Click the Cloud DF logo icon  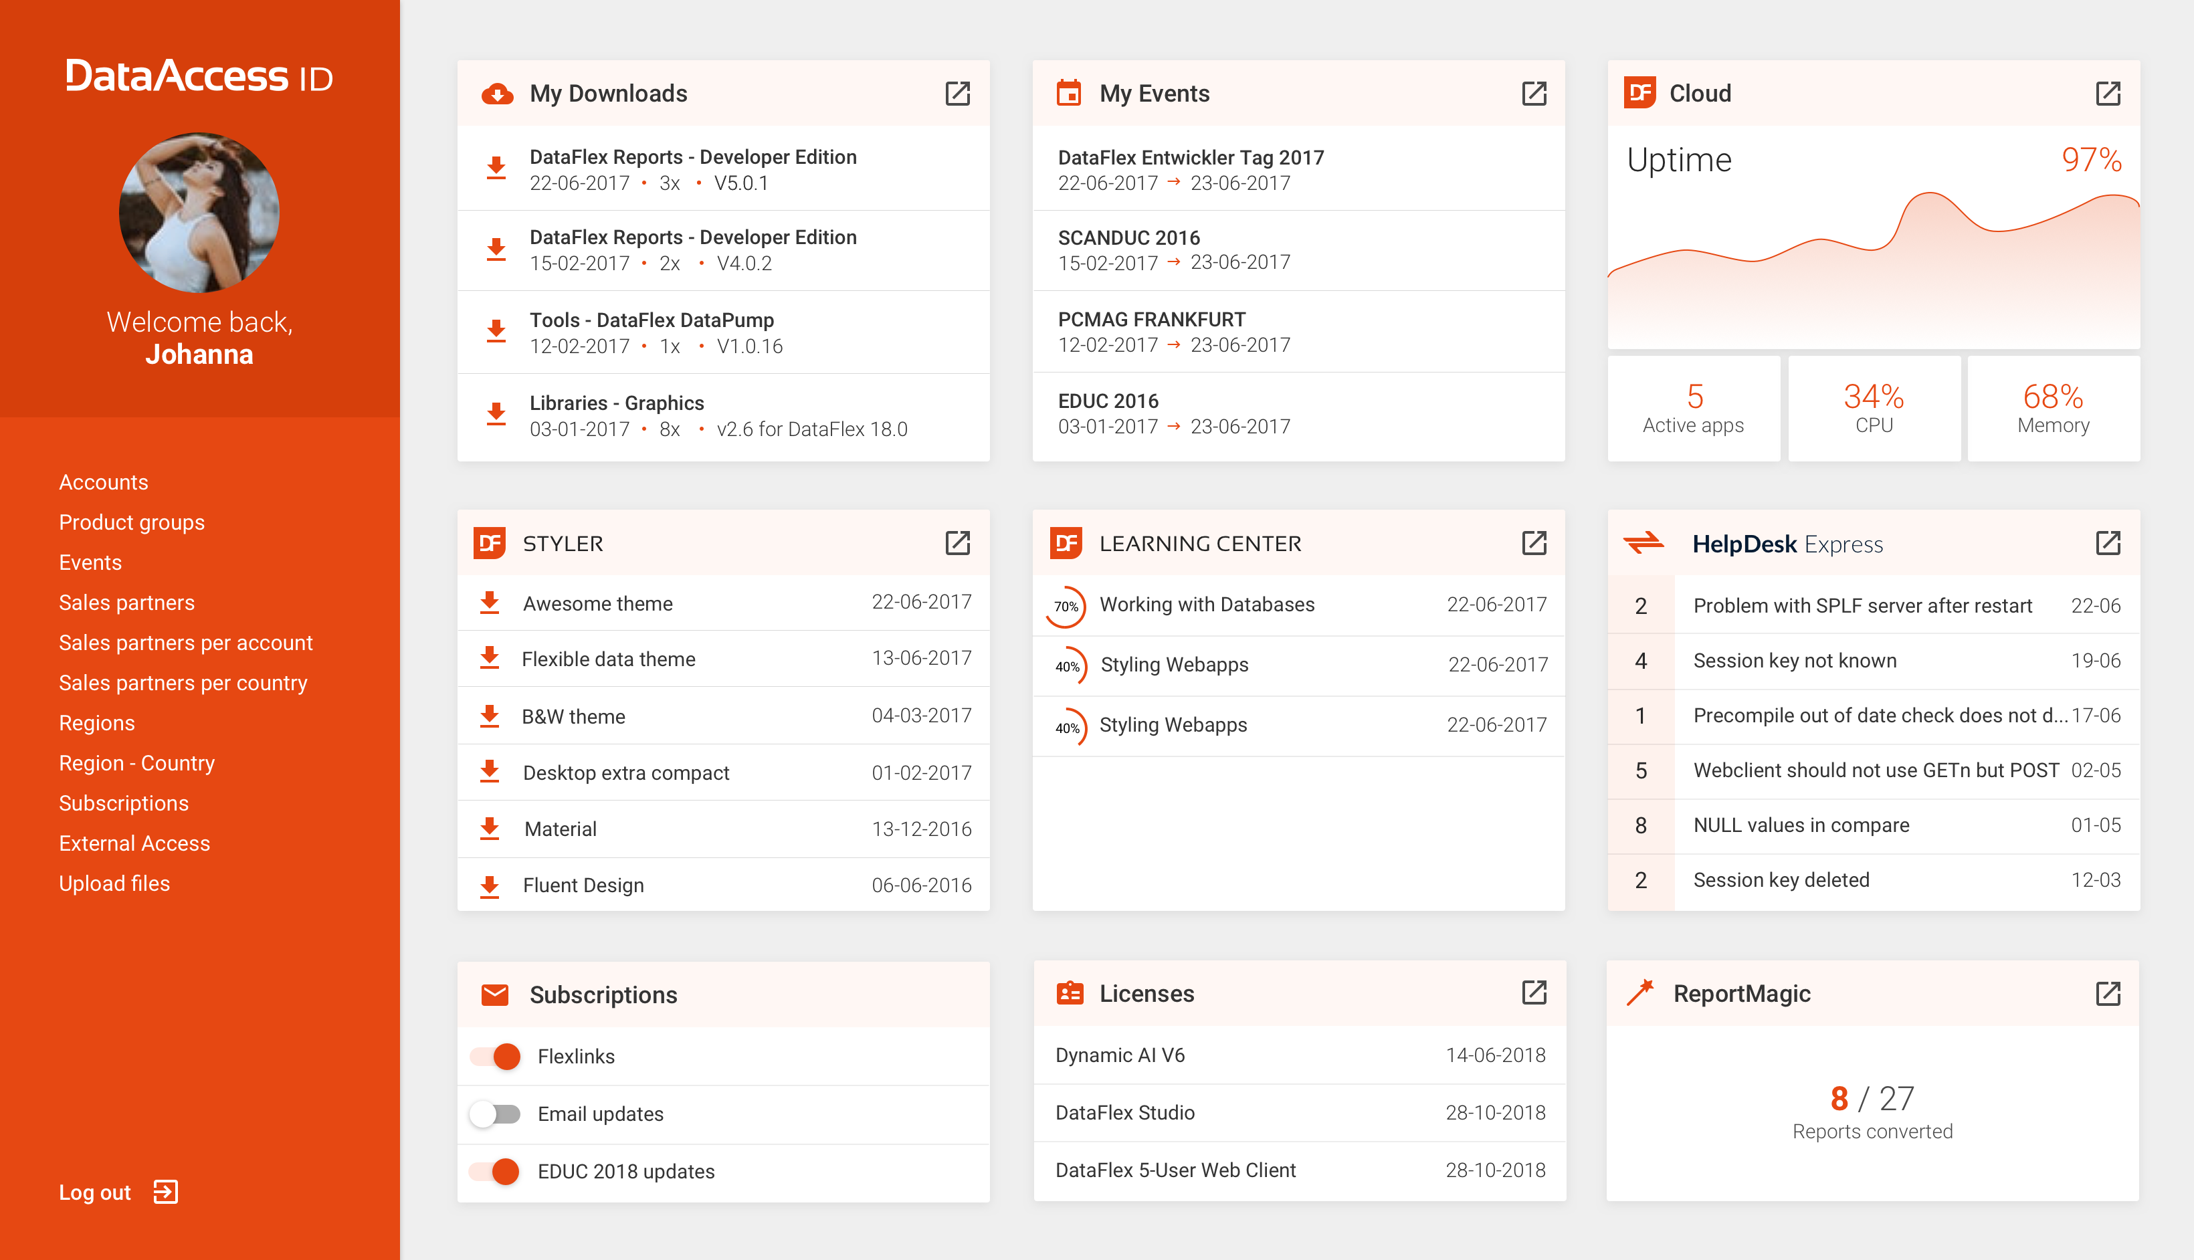click(1640, 92)
